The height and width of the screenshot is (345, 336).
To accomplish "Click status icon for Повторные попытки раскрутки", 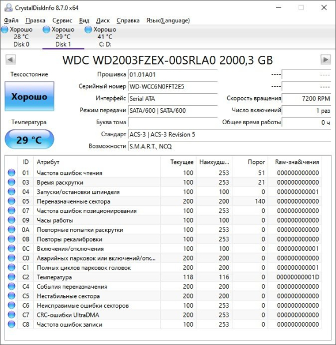I will tap(12, 229).
